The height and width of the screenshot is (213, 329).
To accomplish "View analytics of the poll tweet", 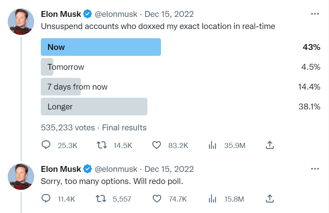I will click(x=212, y=145).
